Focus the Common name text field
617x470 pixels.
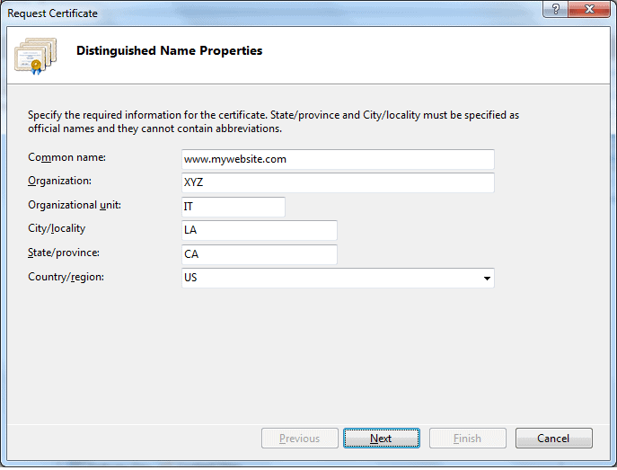point(338,159)
